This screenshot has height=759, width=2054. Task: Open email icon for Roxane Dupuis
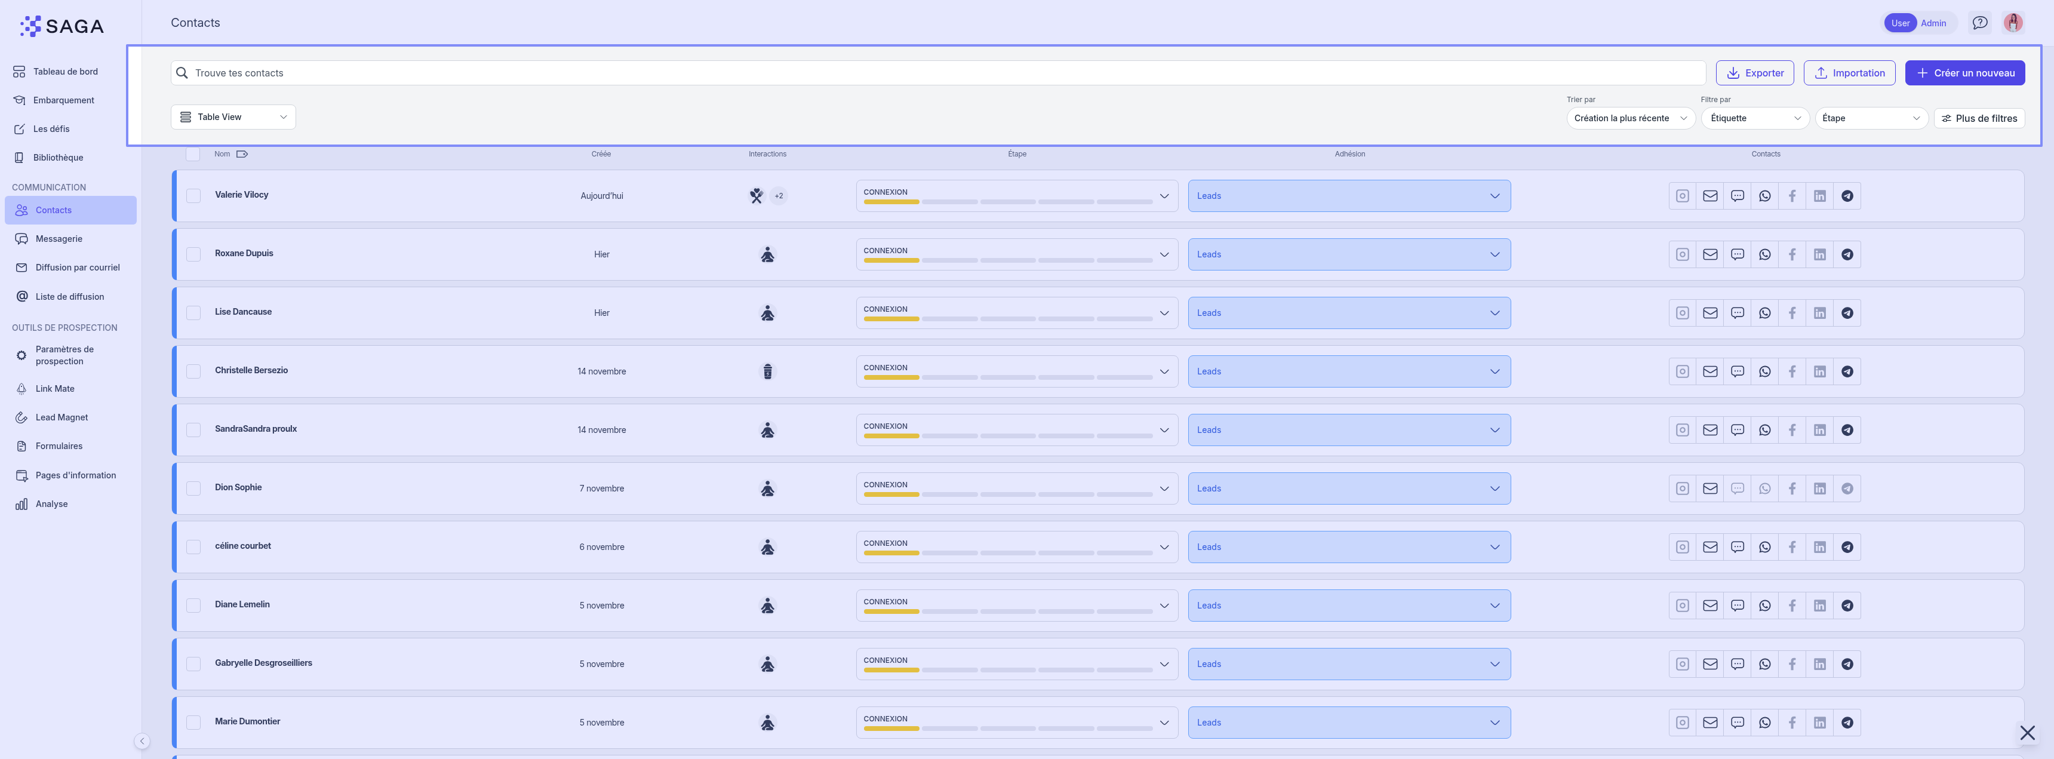(1709, 254)
